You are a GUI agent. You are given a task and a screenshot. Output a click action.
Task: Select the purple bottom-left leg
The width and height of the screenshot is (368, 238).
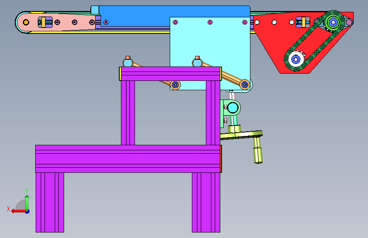coord(50,202)
